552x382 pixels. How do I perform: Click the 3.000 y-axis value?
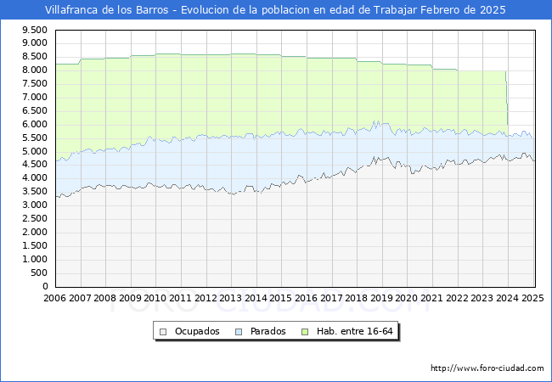click(35, 205)
